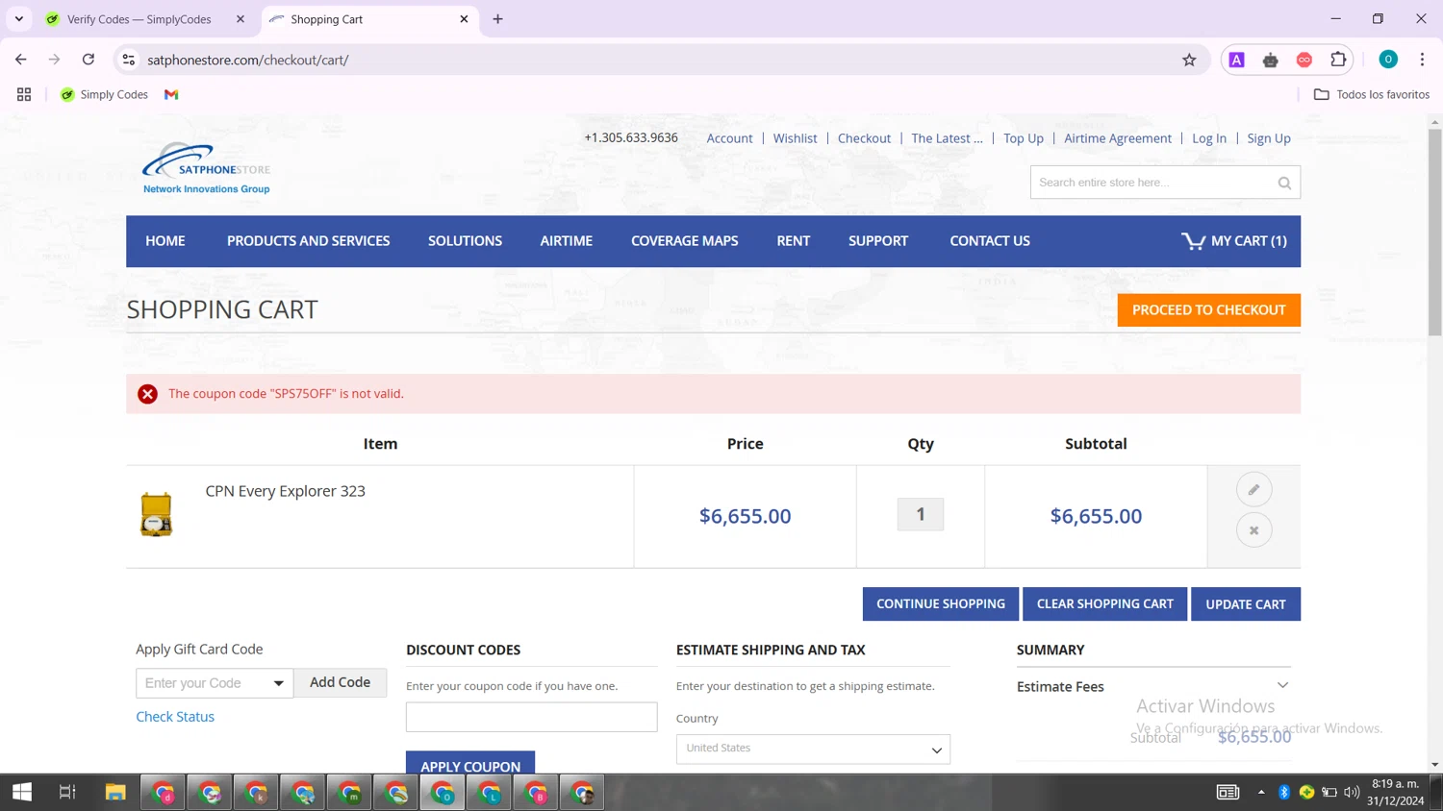Click CLEAR SHOPPING CART button
This screenshot has height=811, width=1443.
coord(1104,604)
